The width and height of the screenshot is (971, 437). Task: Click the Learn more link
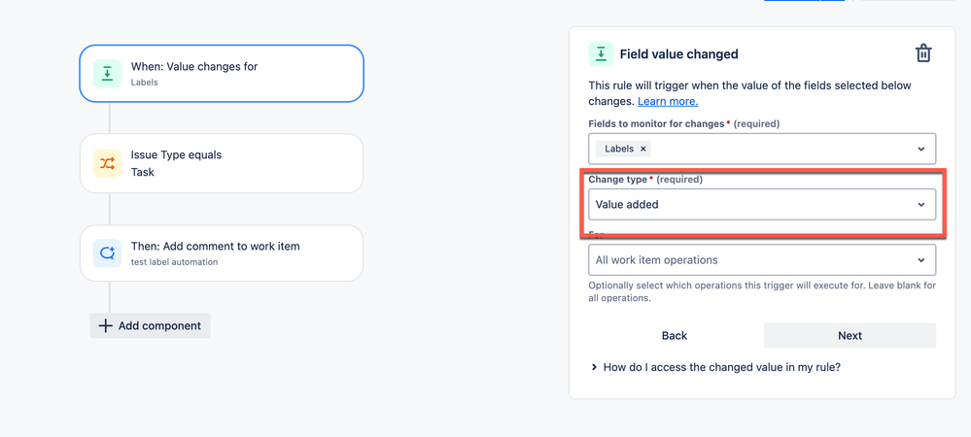point(668,101)
